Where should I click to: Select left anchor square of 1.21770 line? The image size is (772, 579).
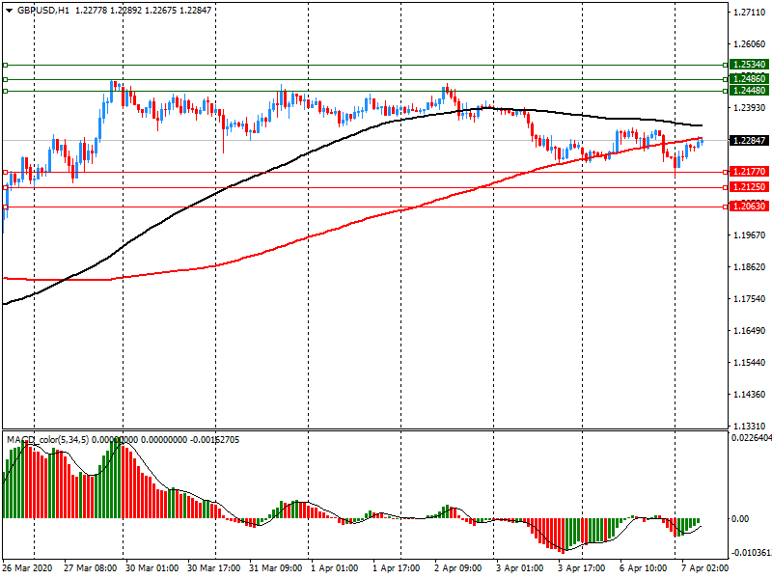(x=6, y=173)
